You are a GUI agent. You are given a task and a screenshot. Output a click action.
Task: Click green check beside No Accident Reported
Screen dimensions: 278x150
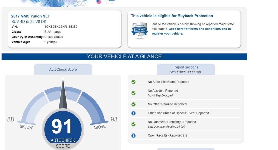tap(134, 93)
